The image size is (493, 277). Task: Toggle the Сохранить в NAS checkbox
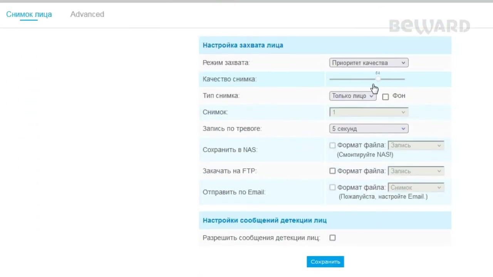pyautogui.click(x=332, y=145)
